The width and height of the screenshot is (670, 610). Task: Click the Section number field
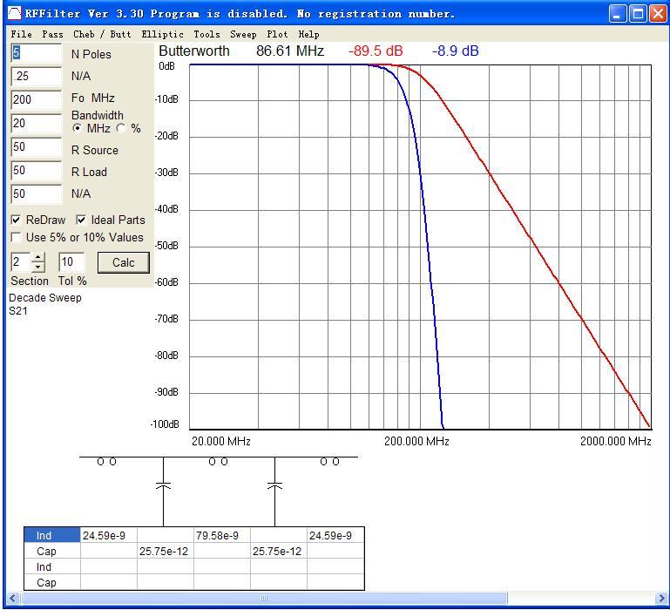[x=21, y=262]
